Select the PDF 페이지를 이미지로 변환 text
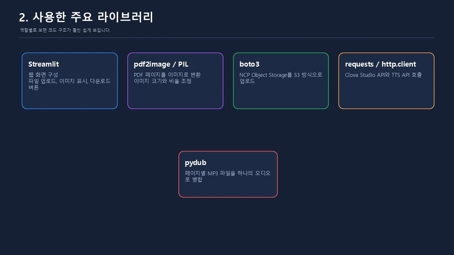This screenshot has height=255, width=454. click(x=167, y=75)
